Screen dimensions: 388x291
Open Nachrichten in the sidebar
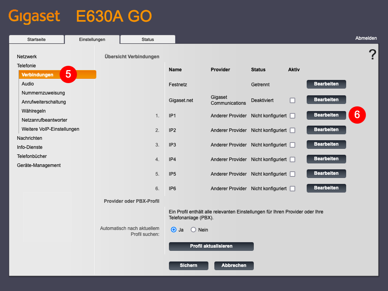[x=30, y=138]
